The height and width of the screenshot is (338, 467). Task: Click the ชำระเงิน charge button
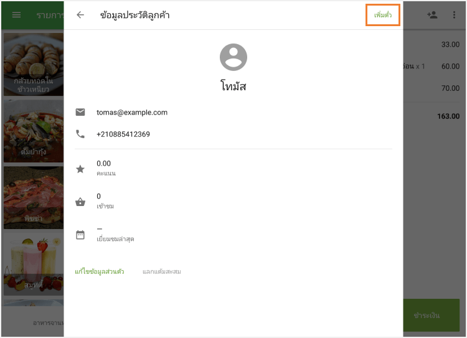click(x=427, y=315)
